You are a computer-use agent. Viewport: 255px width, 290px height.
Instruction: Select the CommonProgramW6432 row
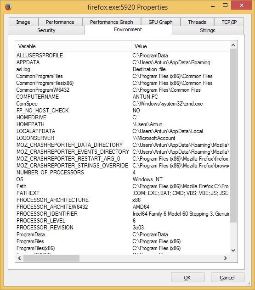point(122,90)
